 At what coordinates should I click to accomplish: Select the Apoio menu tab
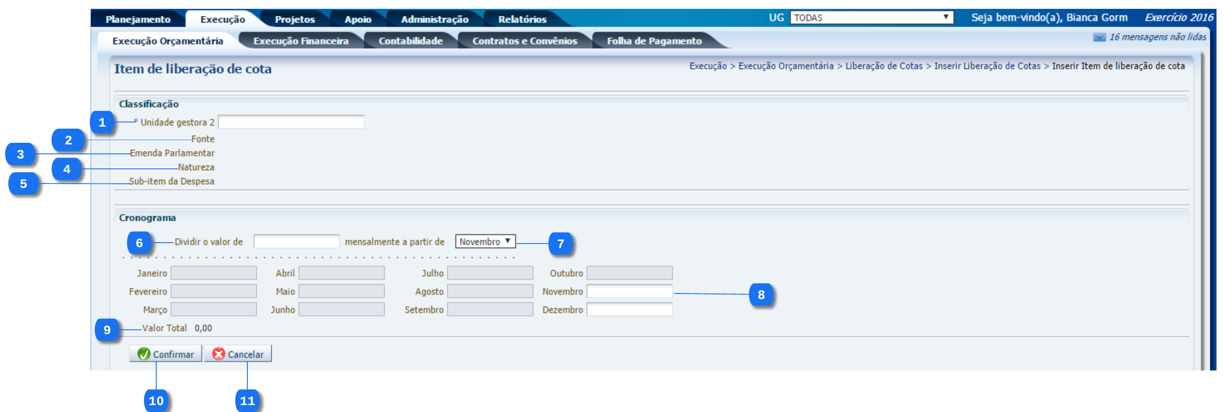click(x=358, y=19)
